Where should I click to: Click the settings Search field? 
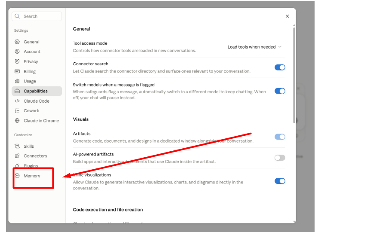37,16
